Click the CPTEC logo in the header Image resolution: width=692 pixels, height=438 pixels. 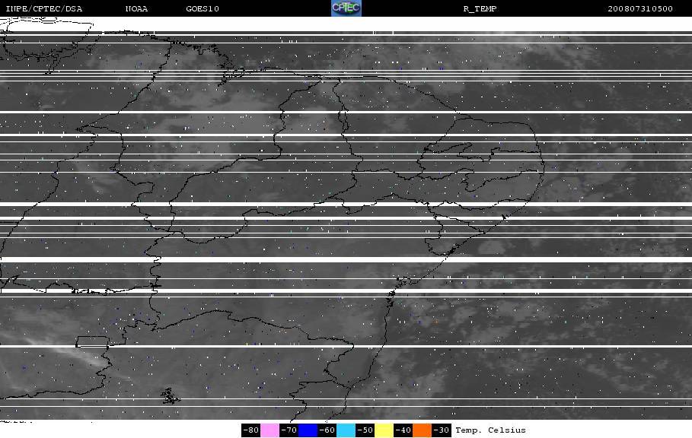tap(346, 8)
